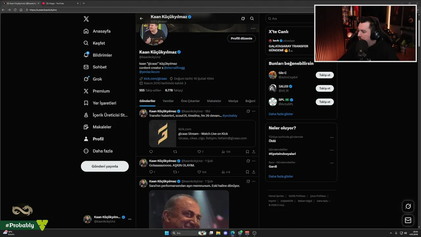Open the profile avatar photo
The image size is (421, 237).
pyautogui.click(x=154, y=33)
